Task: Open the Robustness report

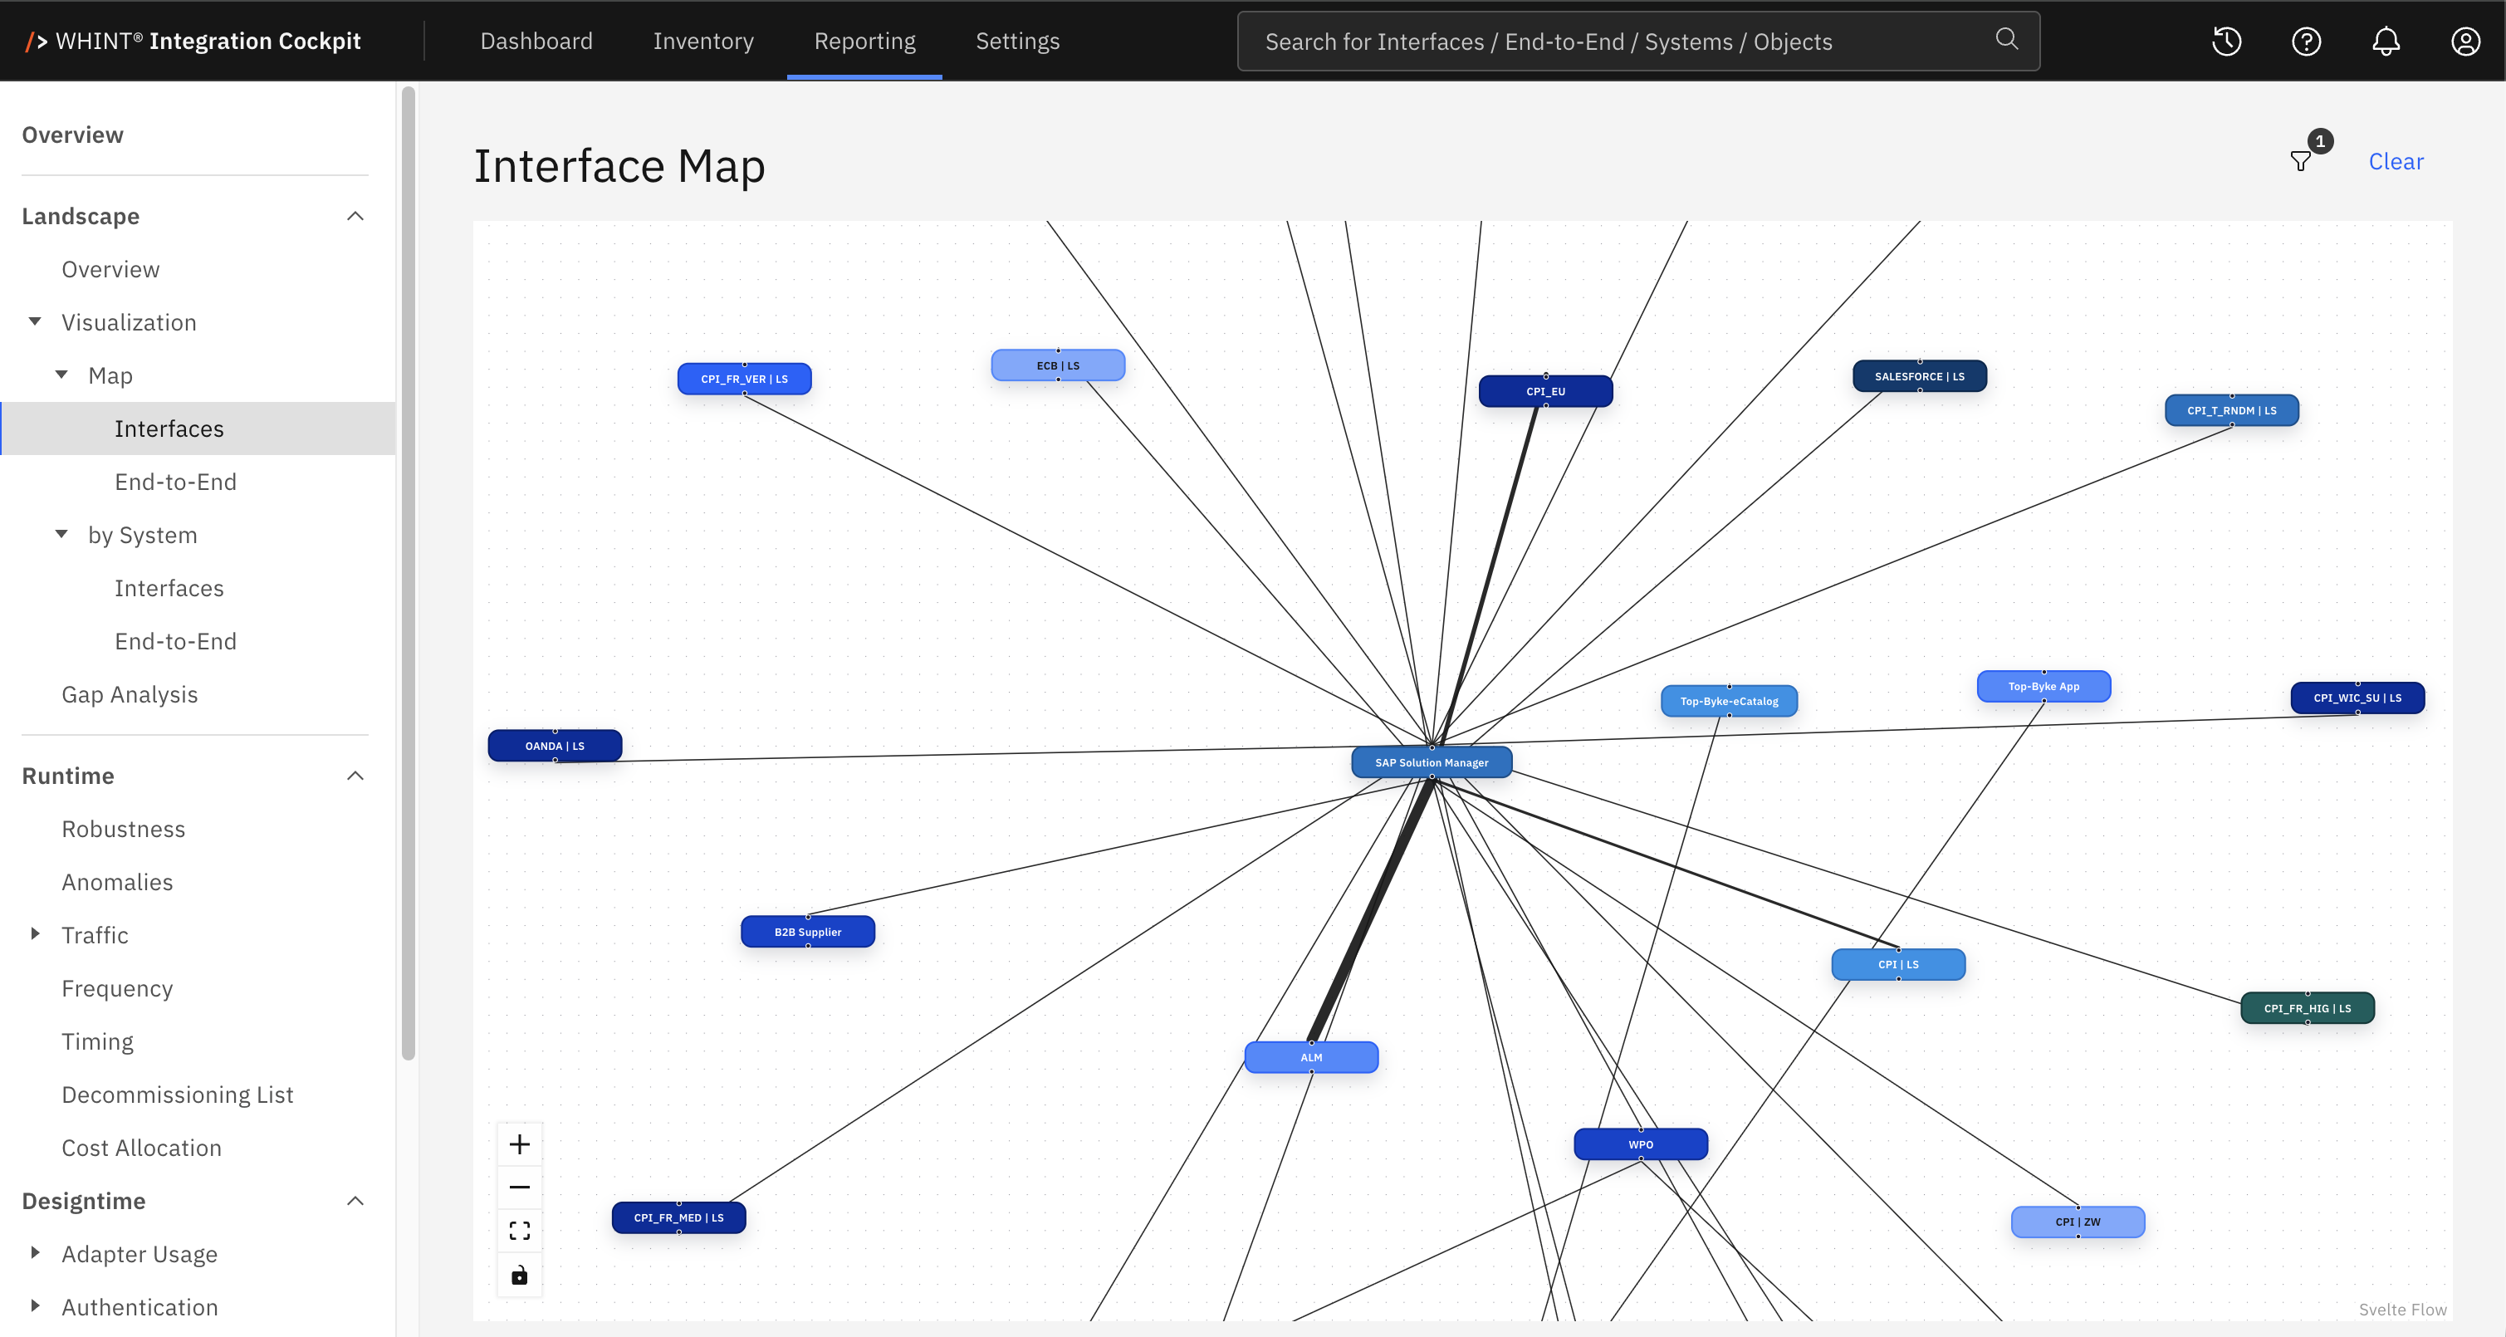Action: (x=123, y=829)
